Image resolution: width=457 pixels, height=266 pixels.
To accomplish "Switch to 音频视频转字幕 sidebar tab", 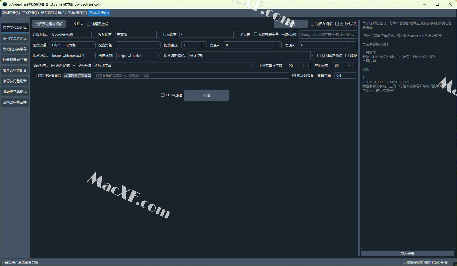I will coord(15,49).
